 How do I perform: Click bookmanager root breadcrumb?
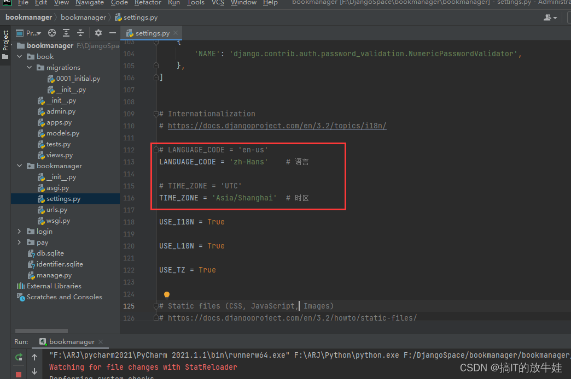(29, 17)
